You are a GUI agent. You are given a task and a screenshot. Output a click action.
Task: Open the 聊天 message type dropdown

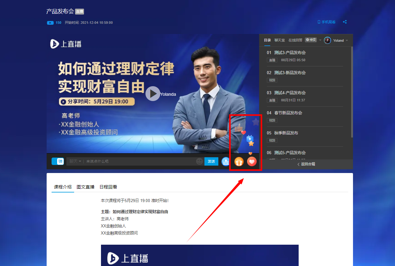[x=75, y=161]
